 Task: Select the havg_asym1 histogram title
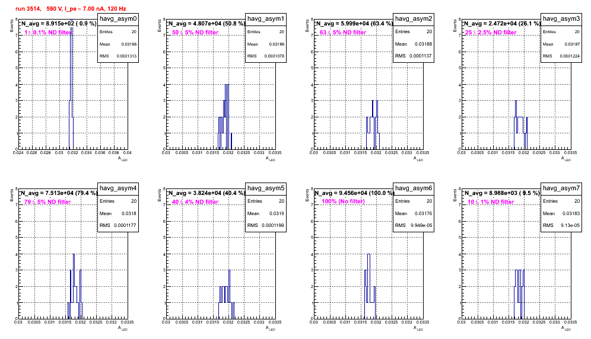pos(266,19)
